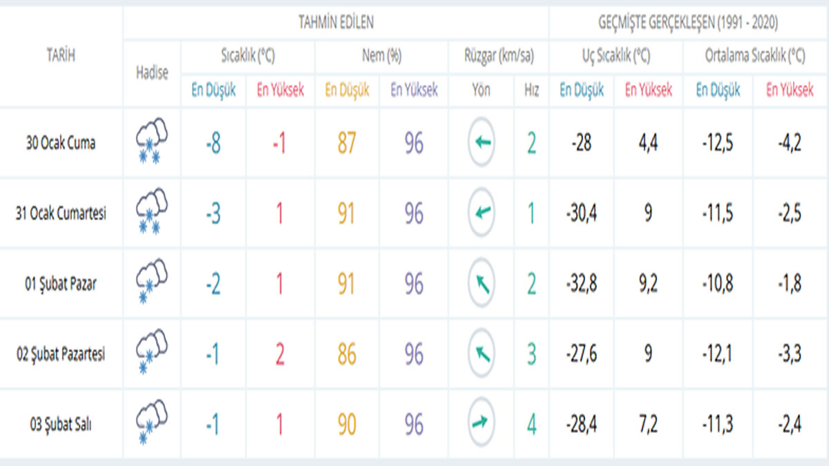829x466 pixels.
Task: Click the Rüzgar (km/sa) column header
Action: click(499, 57)
